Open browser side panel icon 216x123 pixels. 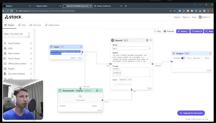point(204,11)
